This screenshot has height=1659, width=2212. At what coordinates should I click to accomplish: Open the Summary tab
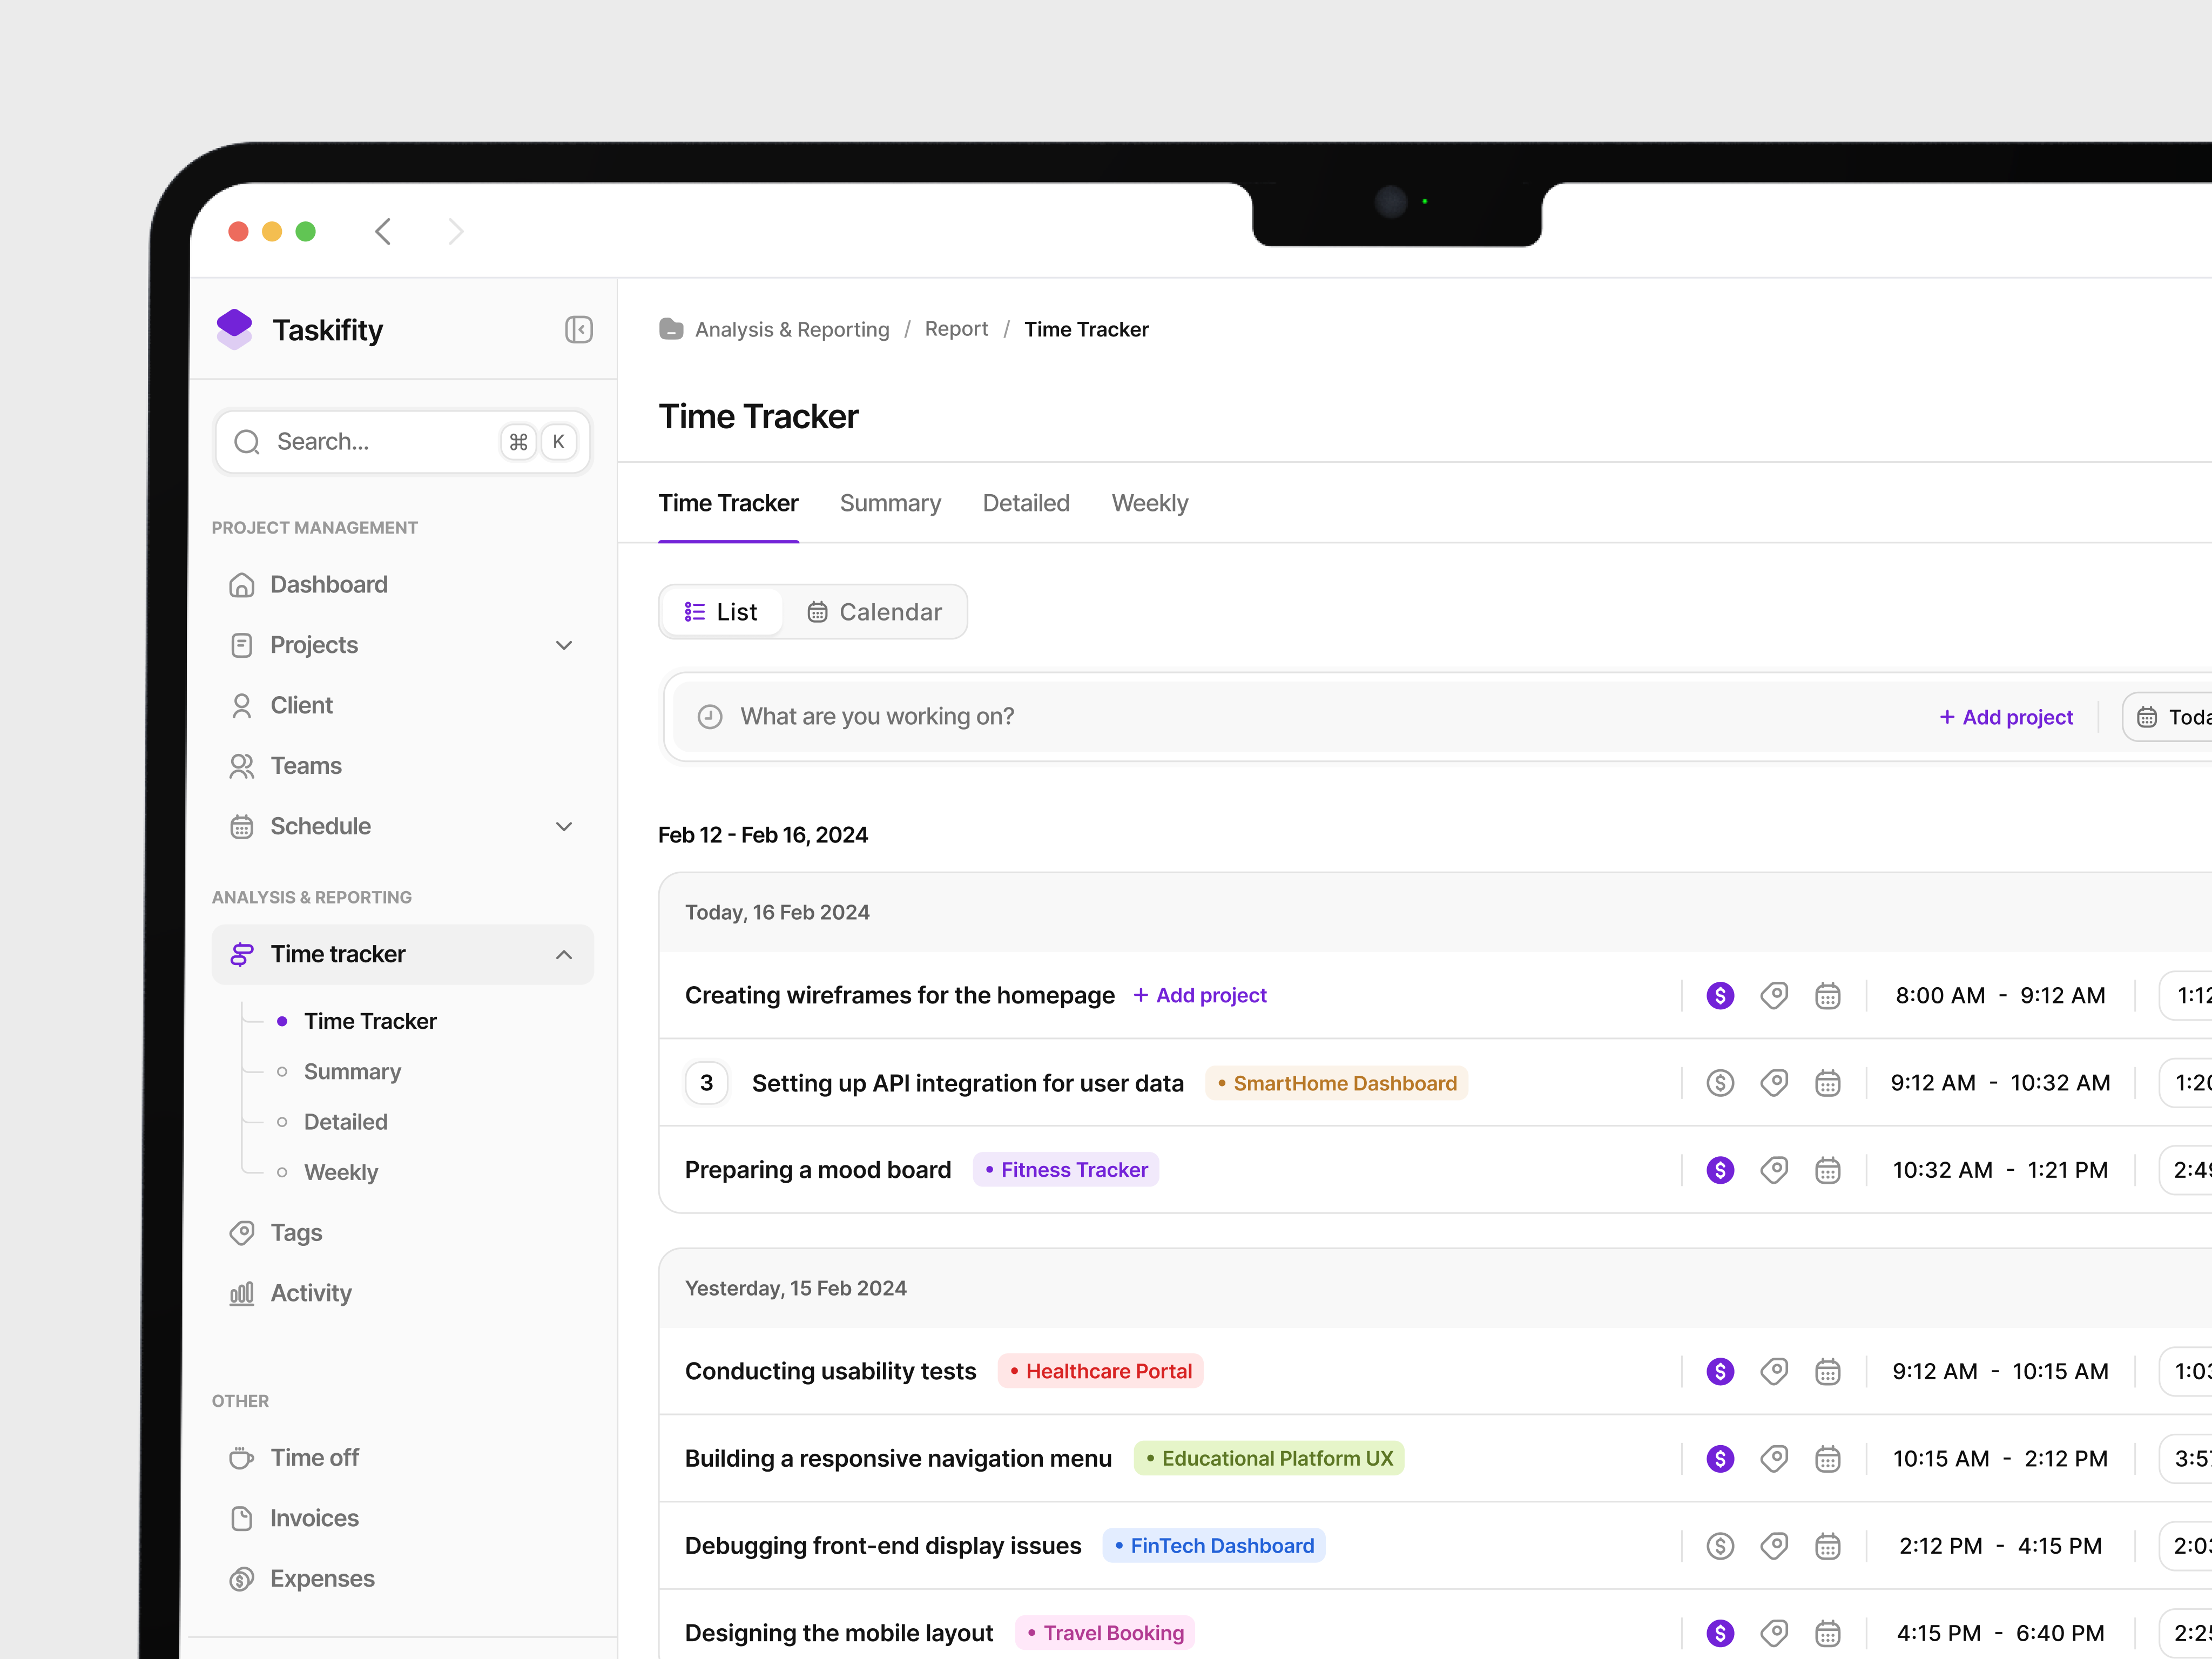coord(890,503)
